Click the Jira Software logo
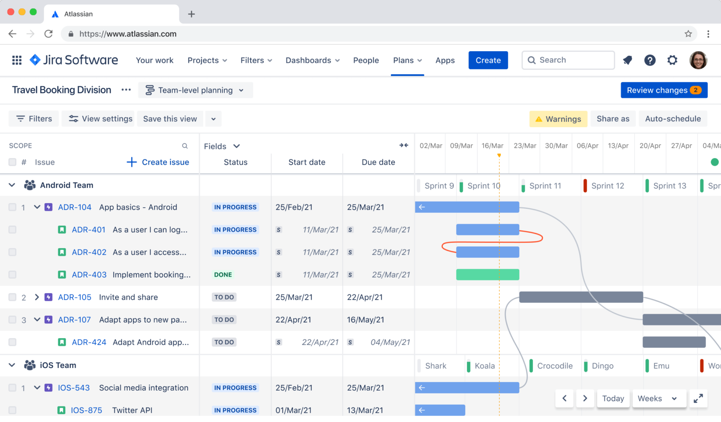Viewport: 721px width, 422px height. tap(73, 60)
